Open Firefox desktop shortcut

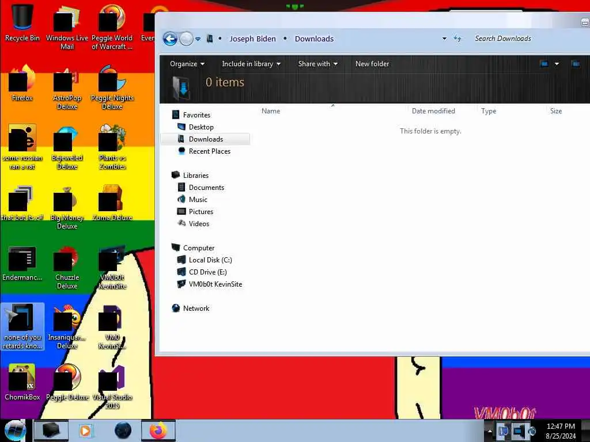(22, 83)
